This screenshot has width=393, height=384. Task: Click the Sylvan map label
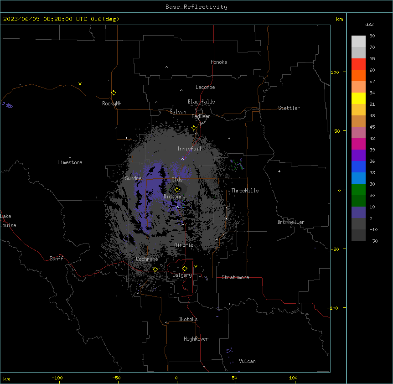(178, 112)
